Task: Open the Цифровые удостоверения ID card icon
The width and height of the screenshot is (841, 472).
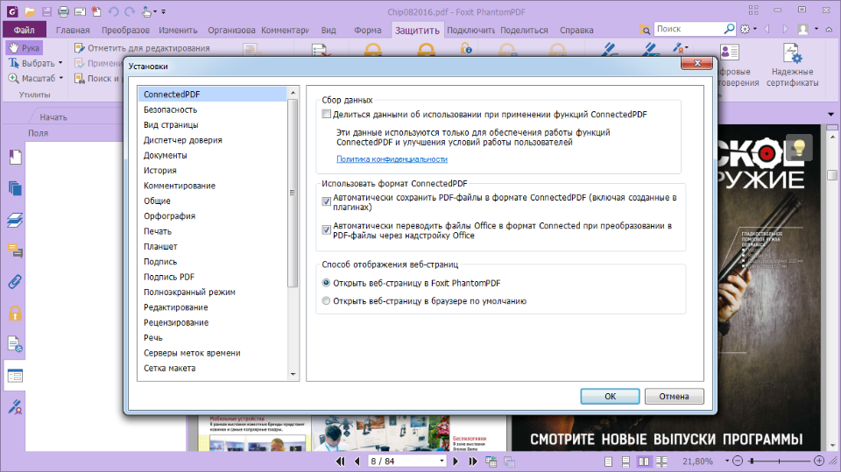Action: pos(730,53)
